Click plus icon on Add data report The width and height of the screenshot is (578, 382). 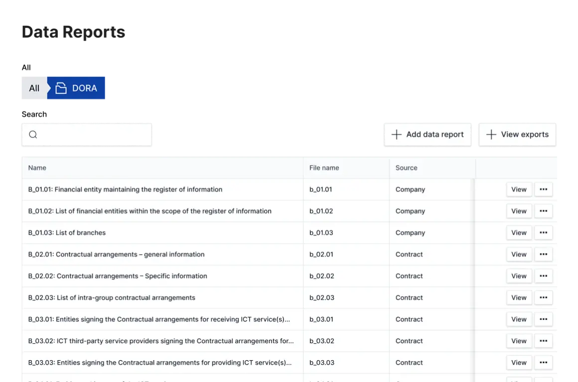397,135
